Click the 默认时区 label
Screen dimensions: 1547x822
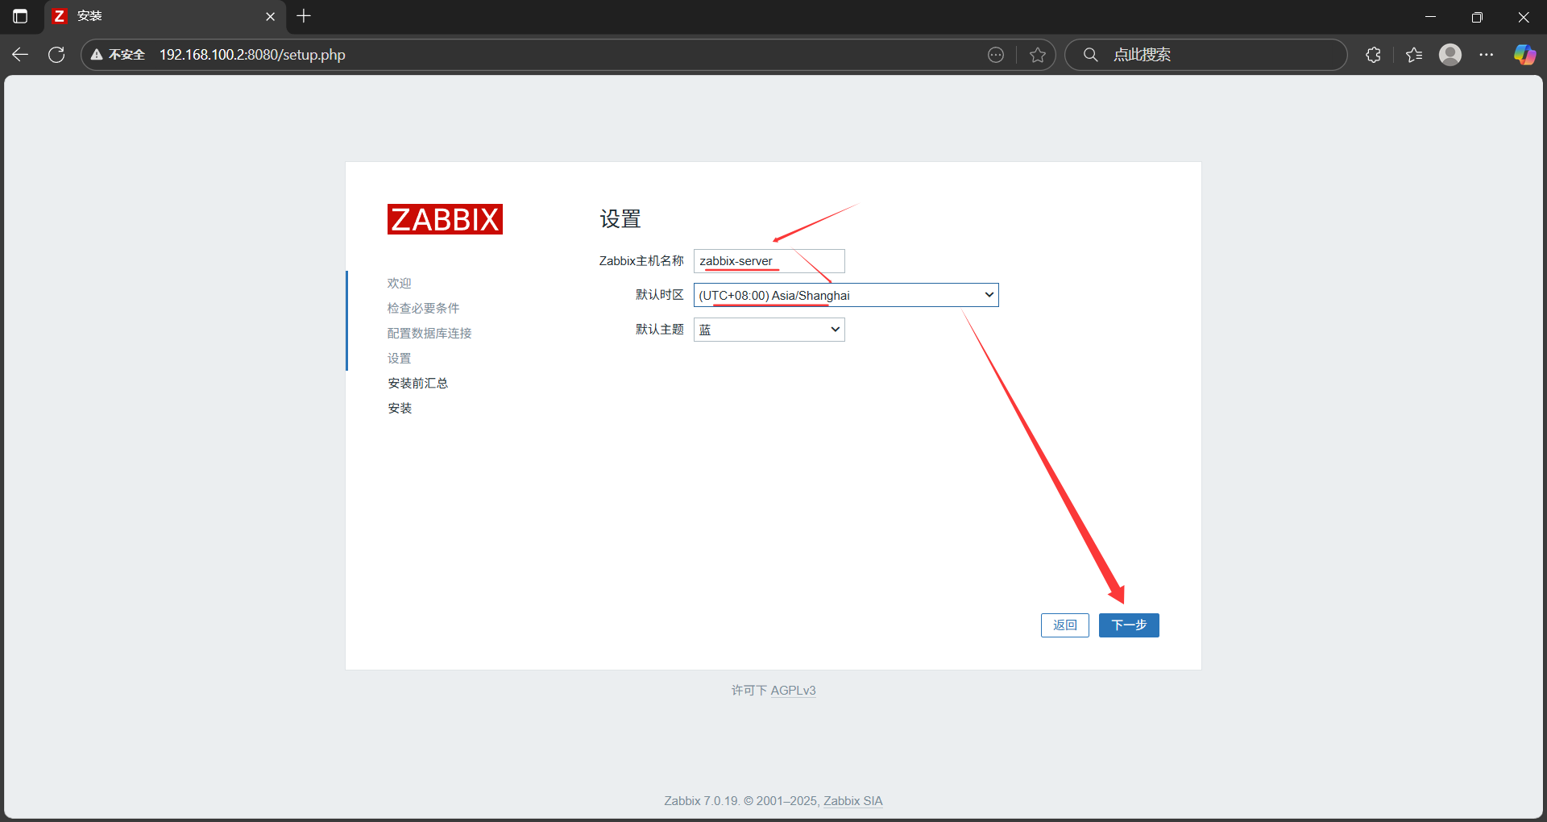coord(659,295)
